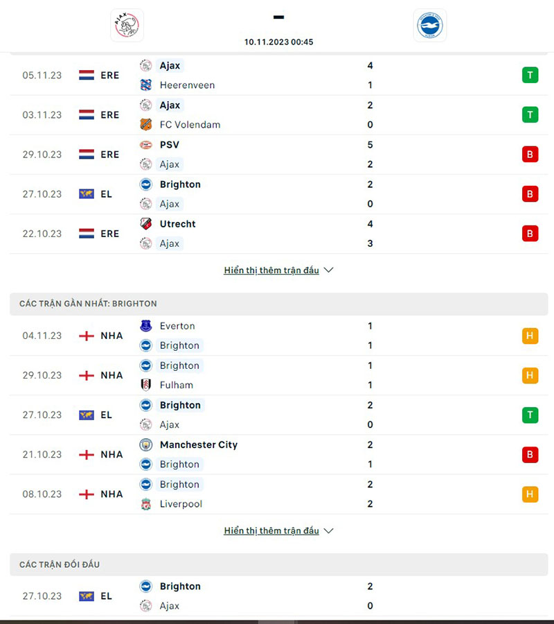Click the FC Volendam team logo
Screen dimensions: 554x624
145,125
